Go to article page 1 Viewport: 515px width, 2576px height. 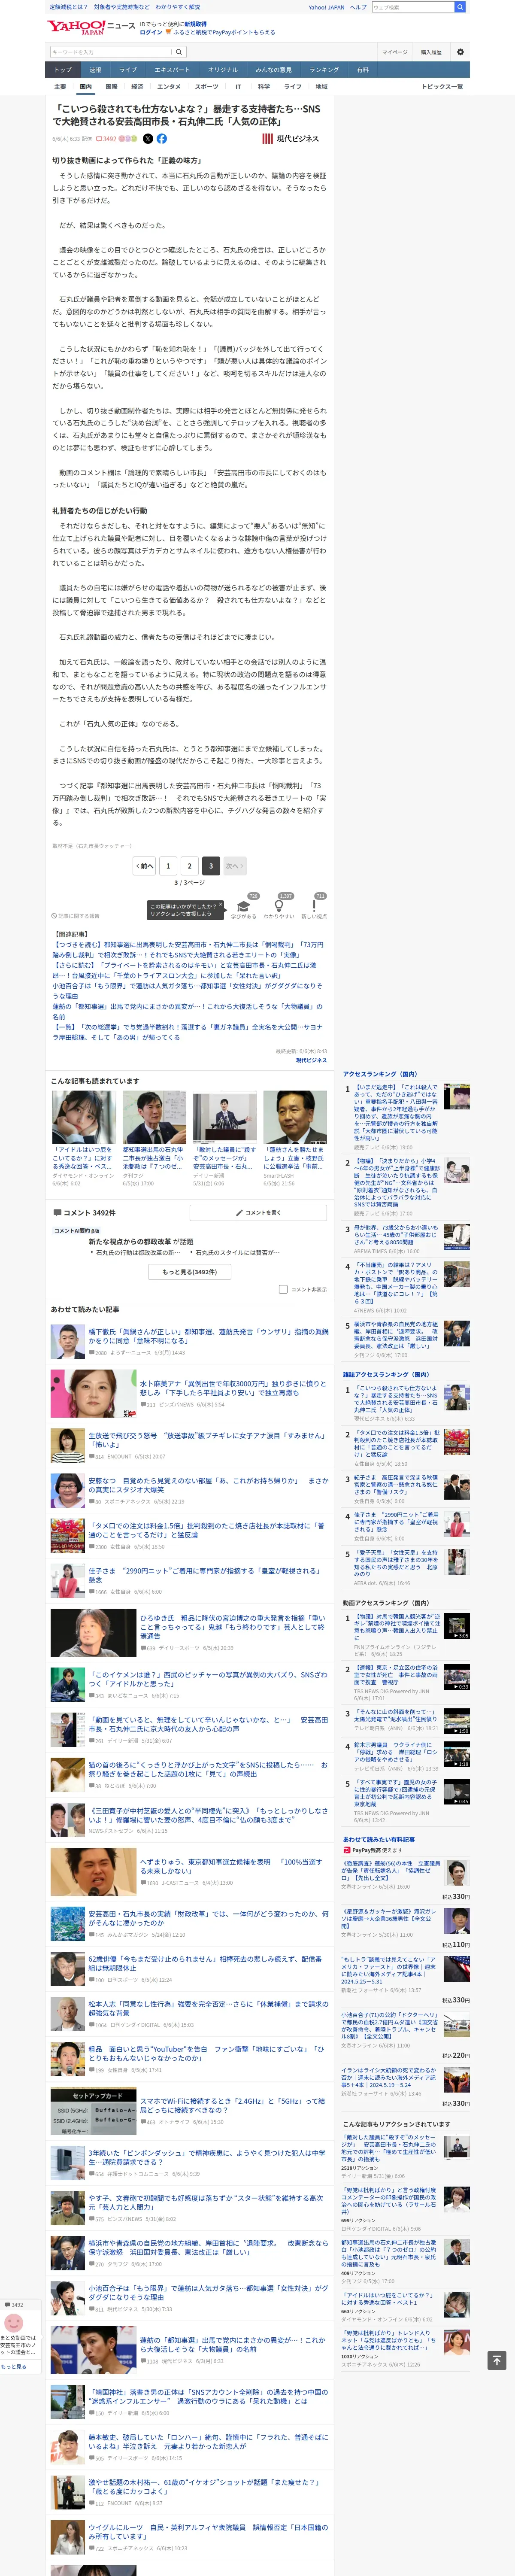pyautogui.click(x=168, y=866)
